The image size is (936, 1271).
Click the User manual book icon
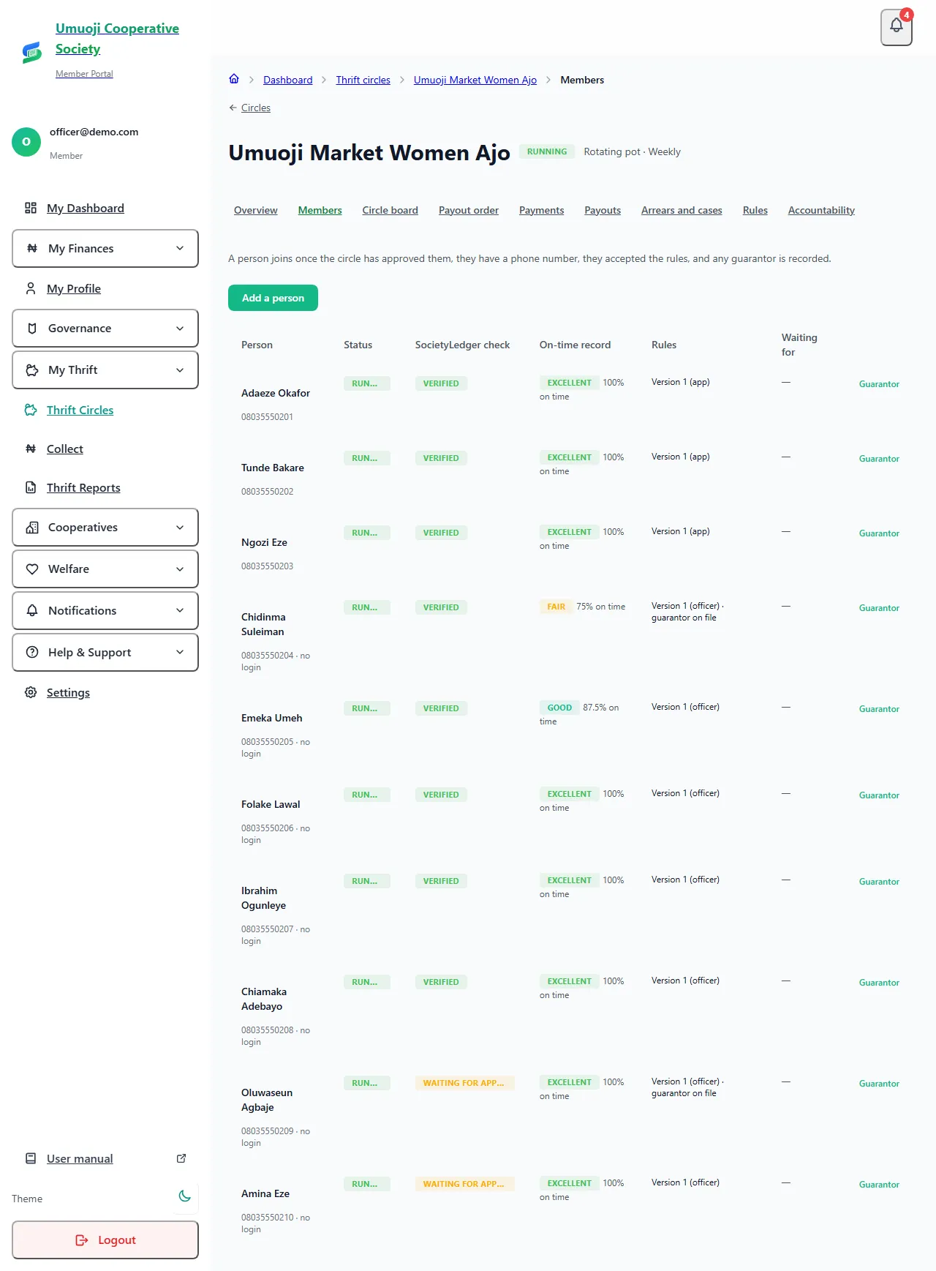coord(31,1158)
